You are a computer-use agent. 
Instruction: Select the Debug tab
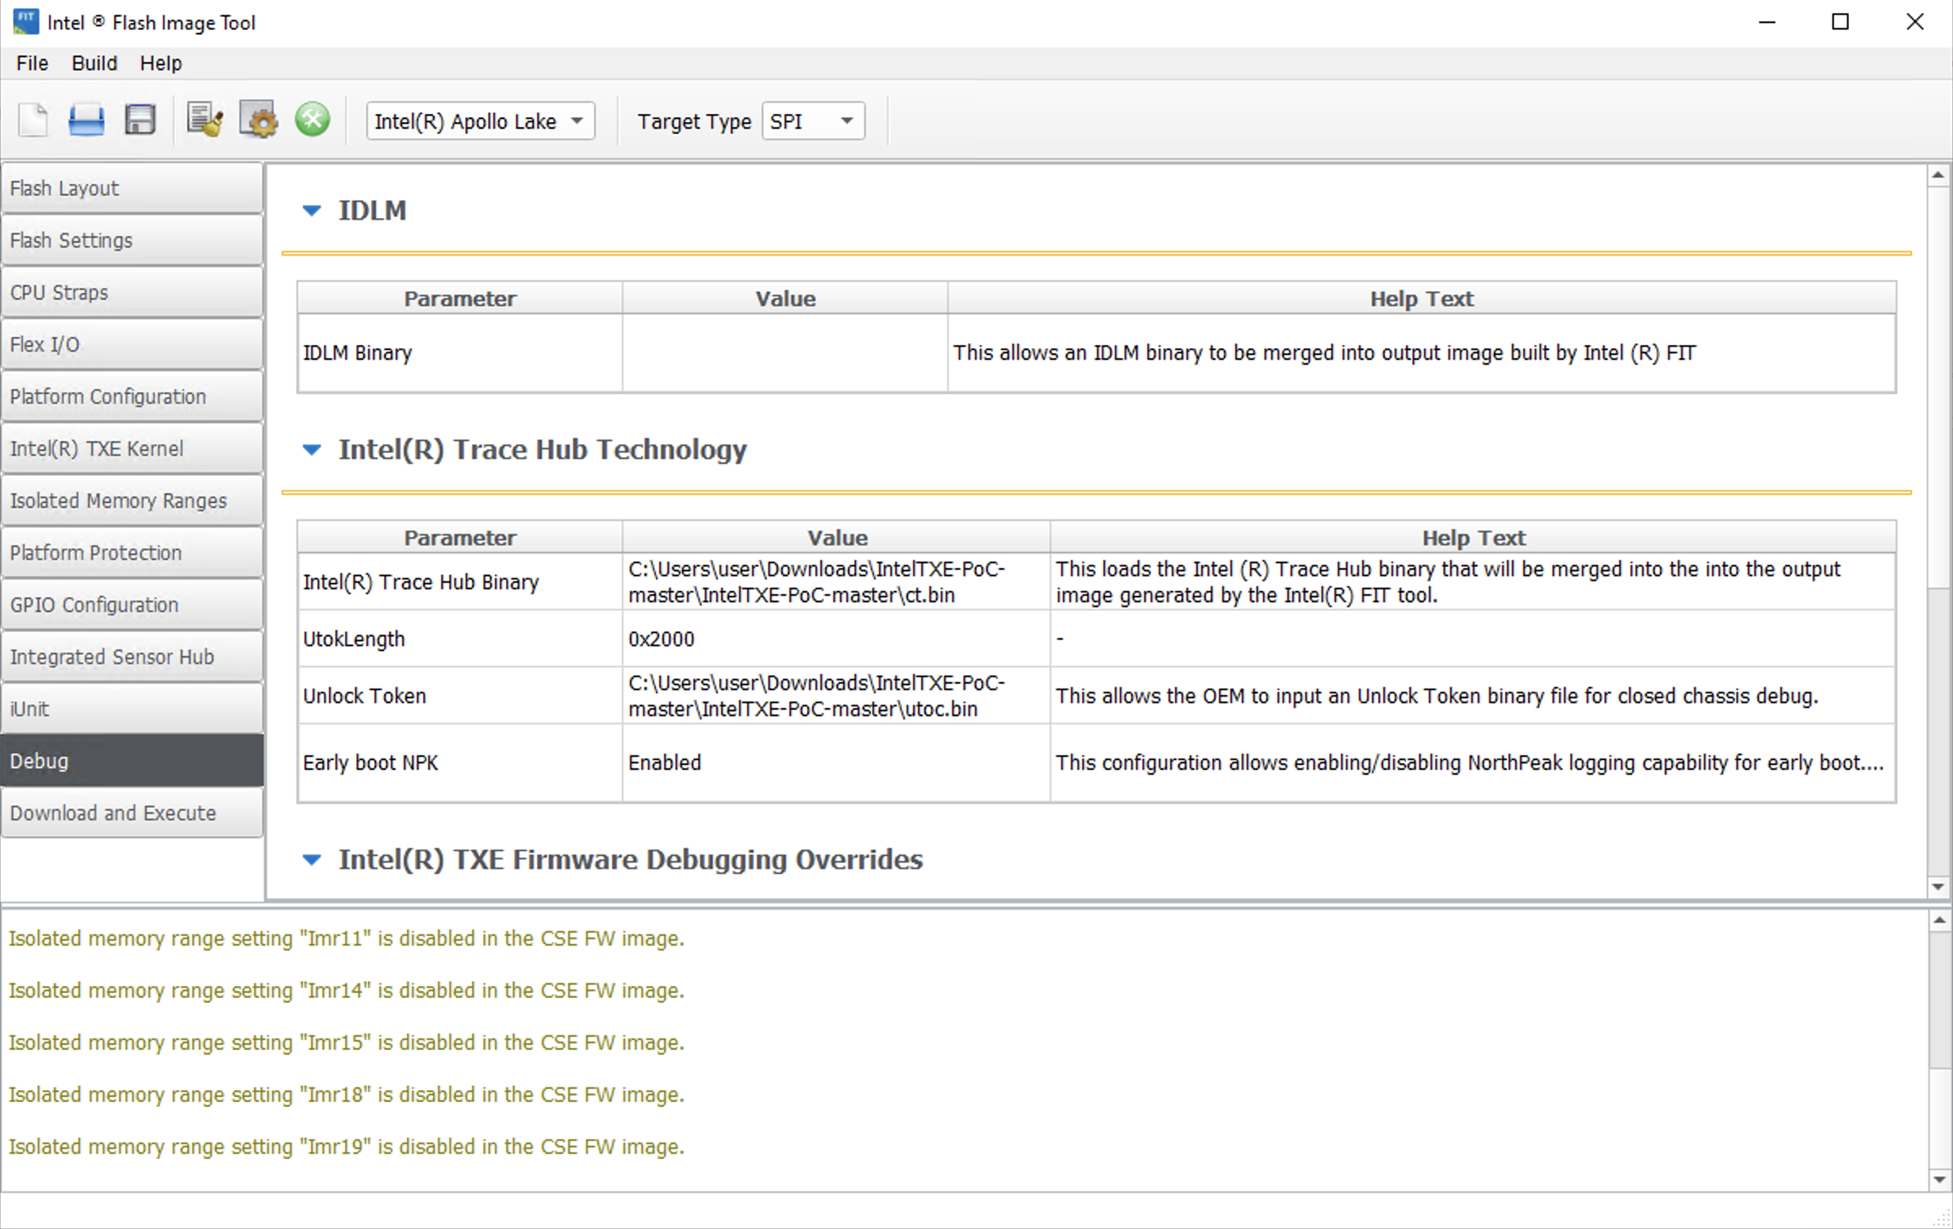coord(132,761)
